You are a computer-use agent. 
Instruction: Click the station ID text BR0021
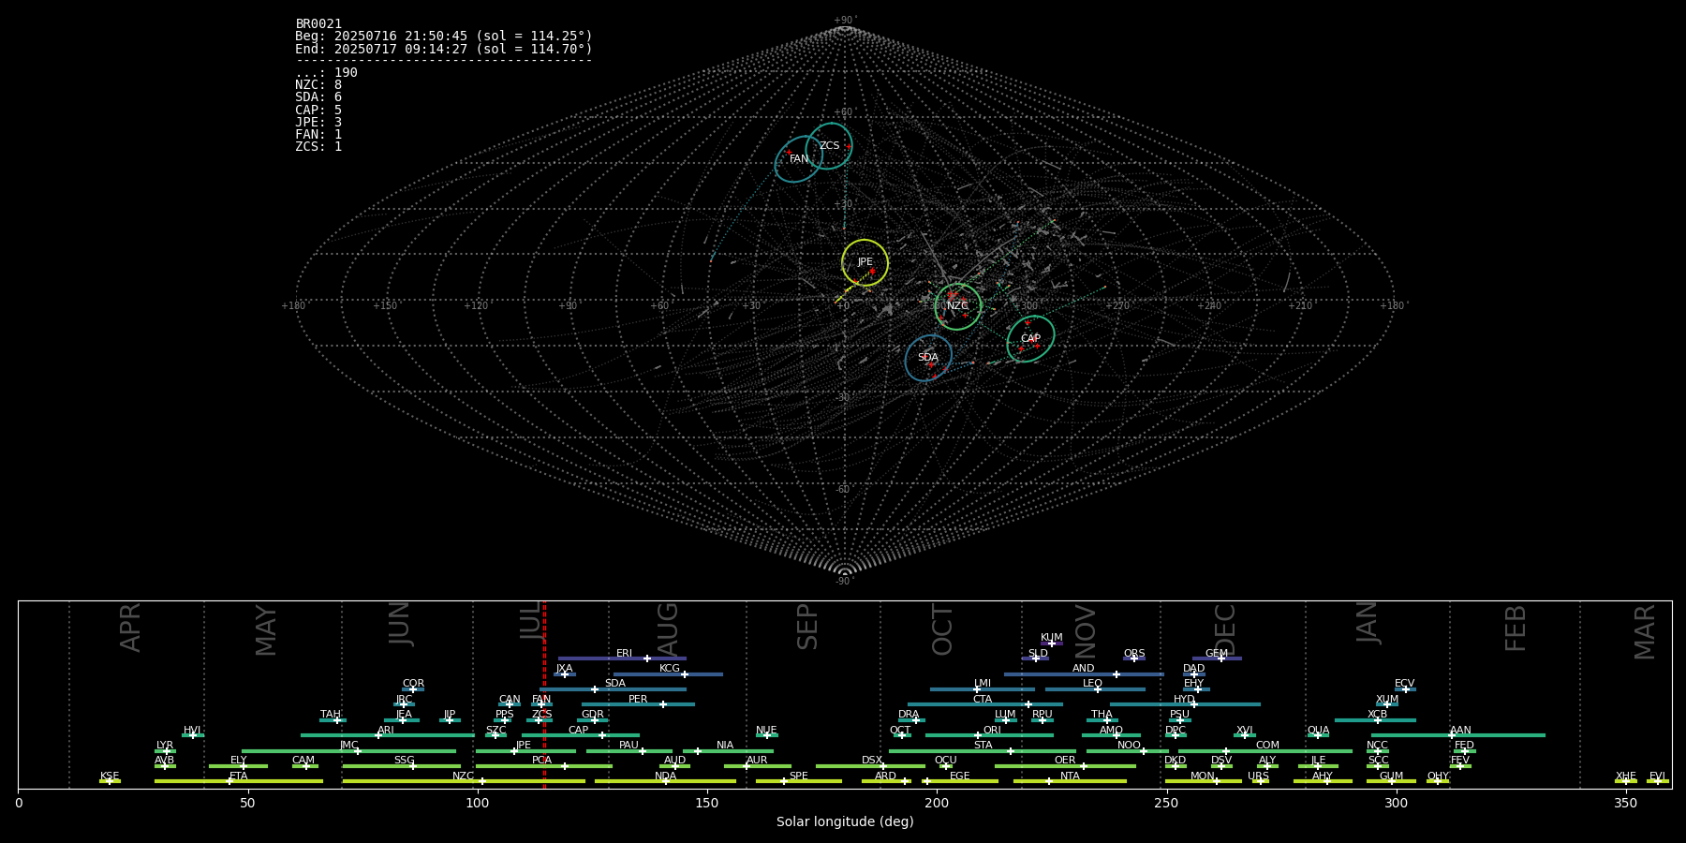coord(318,23)
